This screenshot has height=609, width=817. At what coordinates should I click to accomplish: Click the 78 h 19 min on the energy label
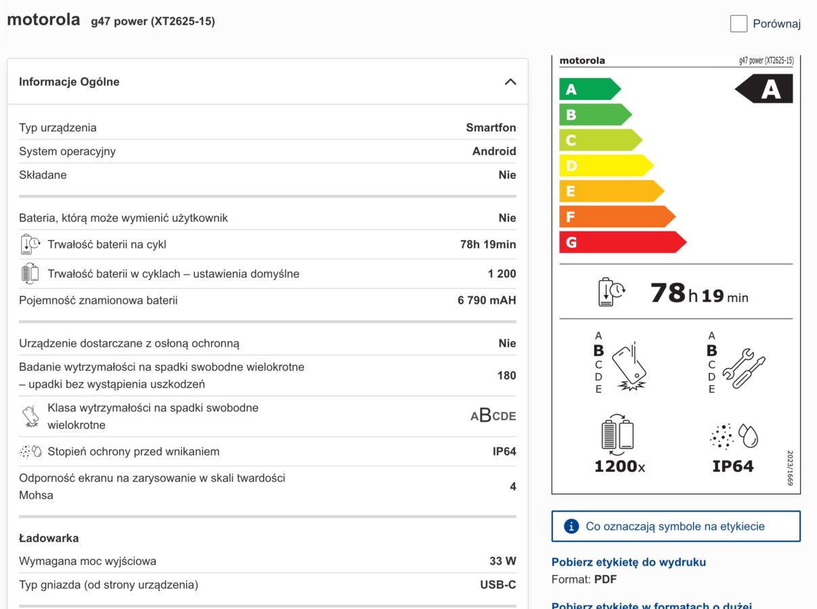699,293
